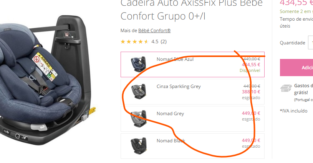Viewport: 313px width, 163px height.
Task: Click the 388,10 € Sparkling Grey price
Action: [251, 92]
